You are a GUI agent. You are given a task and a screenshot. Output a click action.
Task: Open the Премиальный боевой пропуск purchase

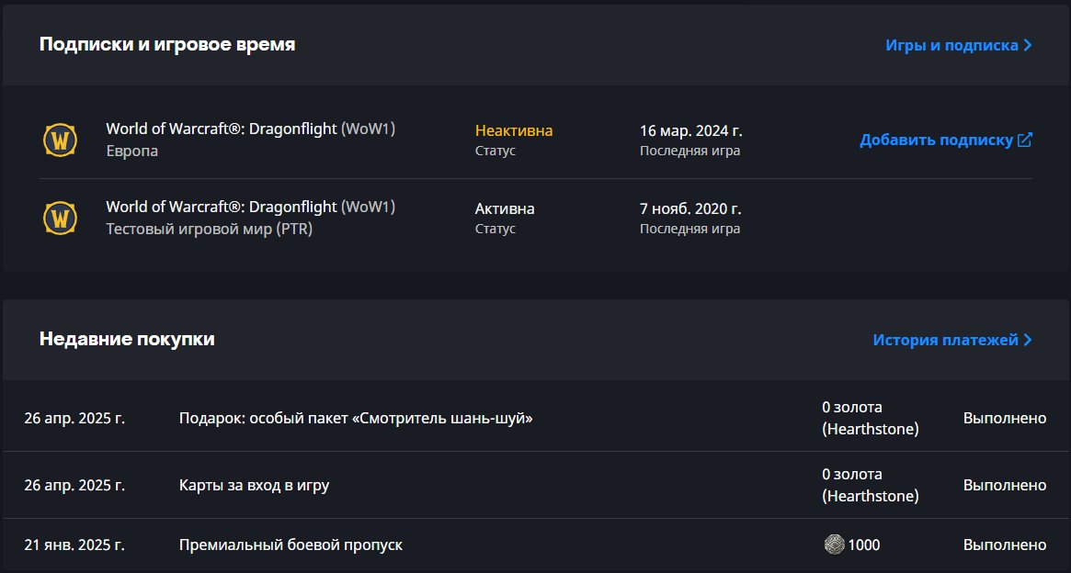(x=291, y=545)
